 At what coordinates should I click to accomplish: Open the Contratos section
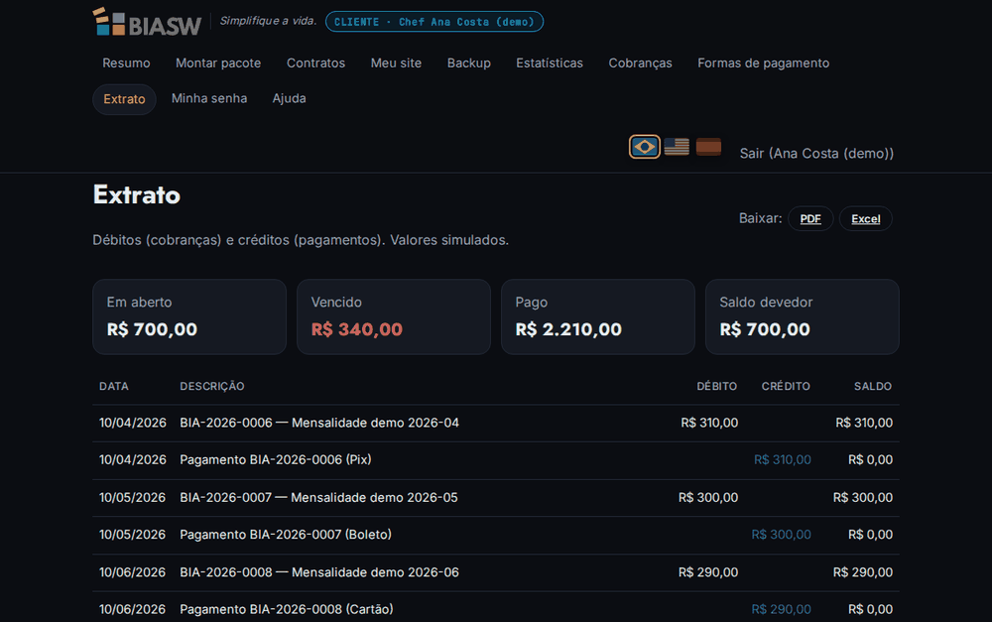[x=315, y=63]
